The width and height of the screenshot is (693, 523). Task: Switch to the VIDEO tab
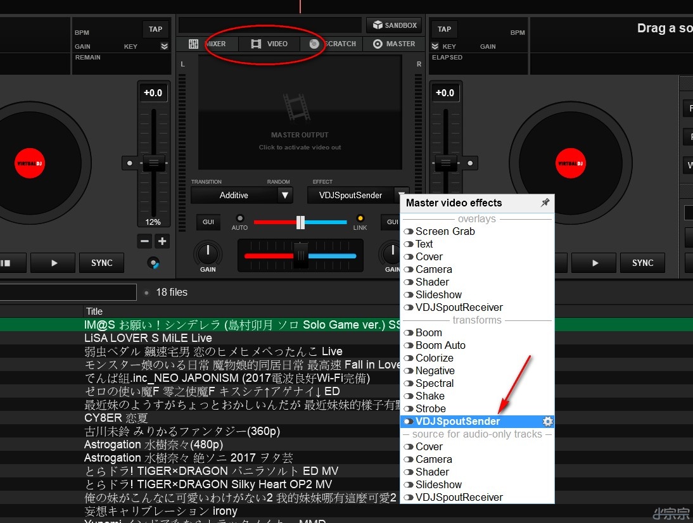pyautogui.click(x=270, y=44)
